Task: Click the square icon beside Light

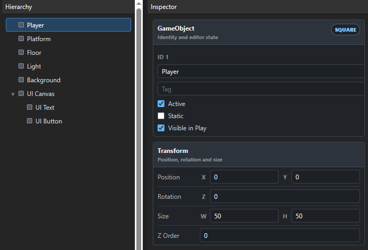Action: click(x=21, y=66)
